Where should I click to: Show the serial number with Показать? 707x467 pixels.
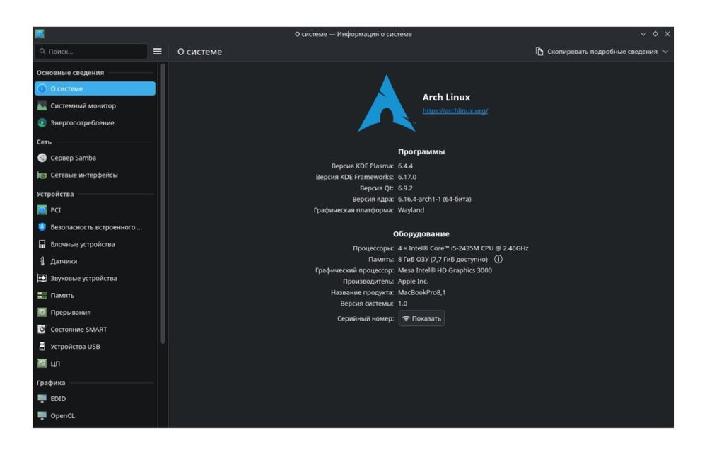pos(421,318)
